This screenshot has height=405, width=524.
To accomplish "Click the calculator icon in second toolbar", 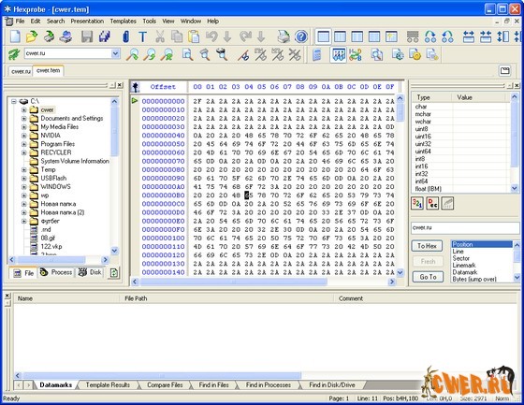I will (317, 55).
